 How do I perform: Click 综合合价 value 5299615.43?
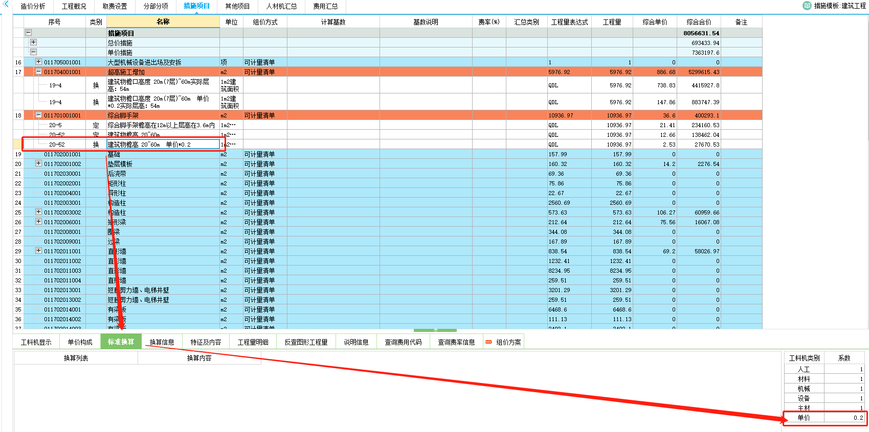[704, 72]
